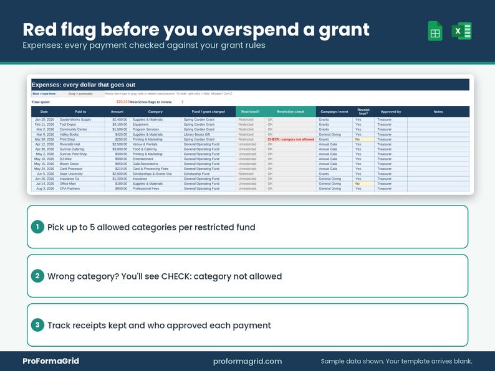Click the $20,310 total spent value
The height and width of the screenshot is (371, 495).
click(x=123, y=102)
